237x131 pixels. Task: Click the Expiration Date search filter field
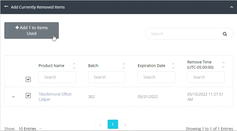point(157,77)
